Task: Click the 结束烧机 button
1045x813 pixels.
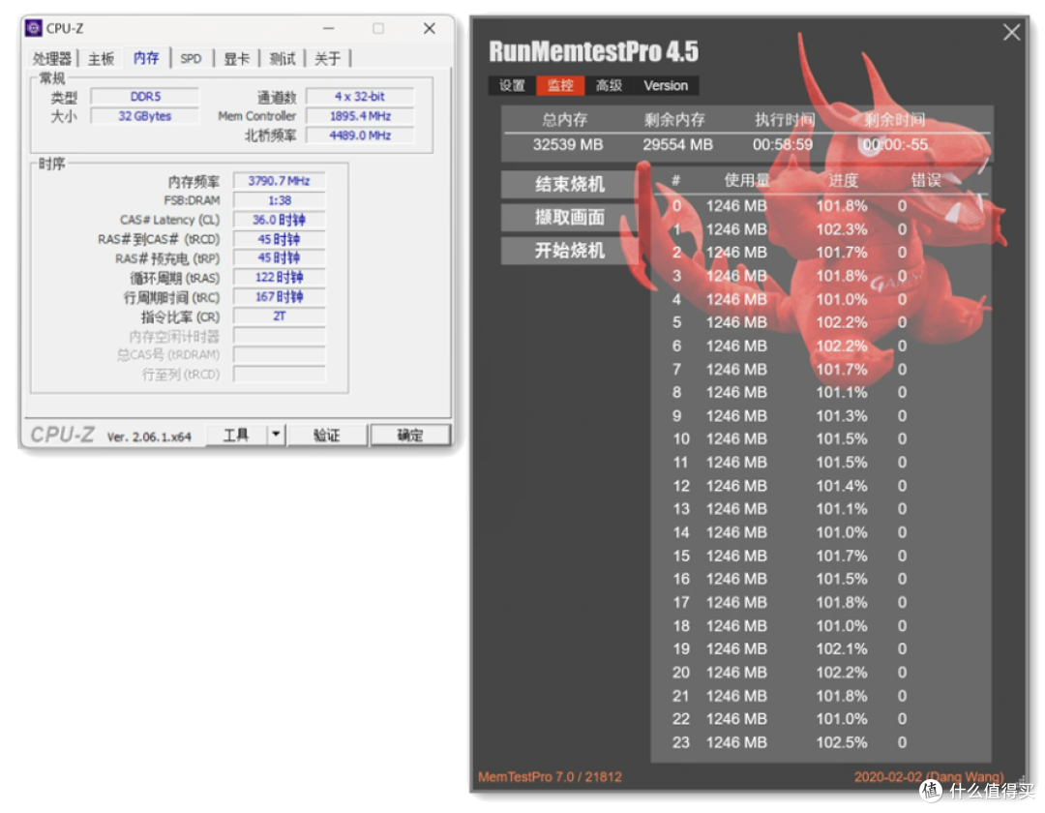Action: tap(569, 184)
